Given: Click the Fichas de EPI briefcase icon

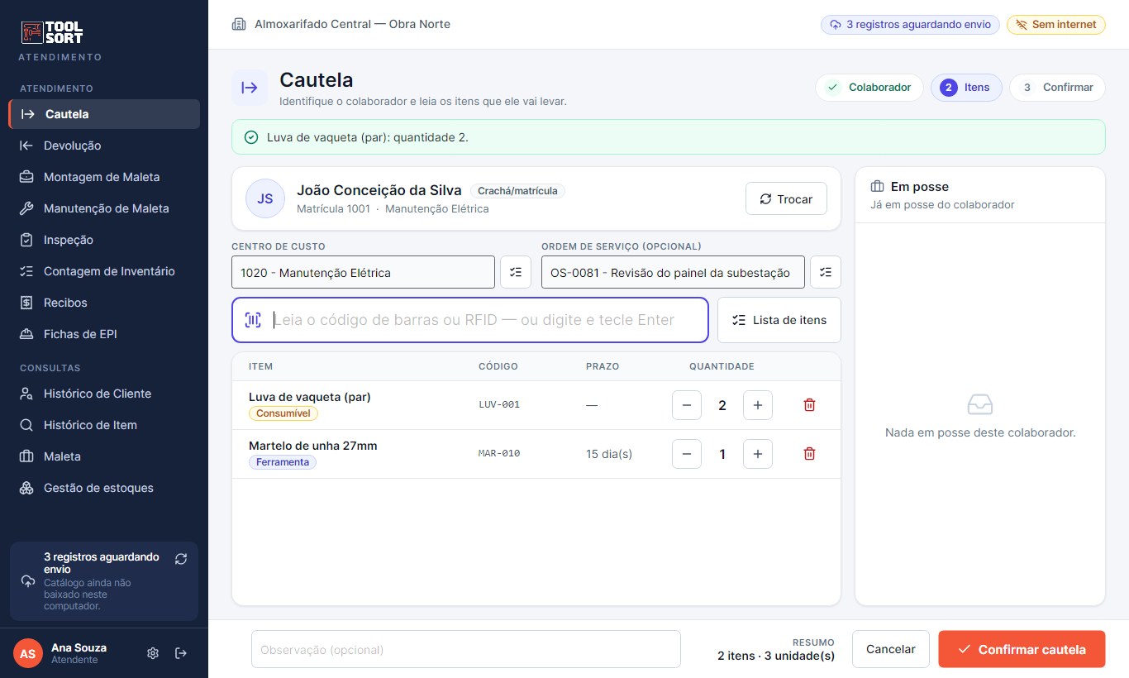Looking at the screenshot, I should [27, 334].
